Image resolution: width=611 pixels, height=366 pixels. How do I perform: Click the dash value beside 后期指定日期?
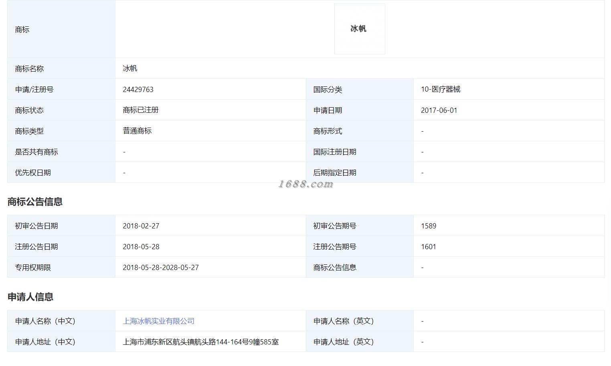[422, 173]
